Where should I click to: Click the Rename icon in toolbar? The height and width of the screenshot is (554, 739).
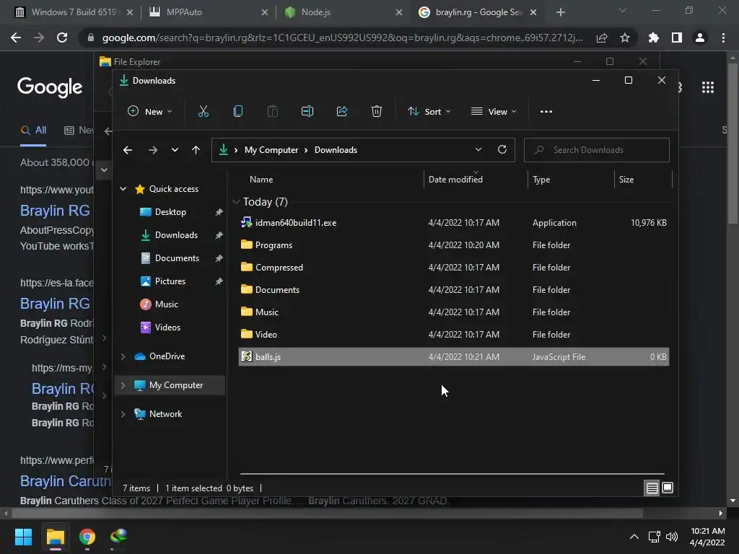point(307,112)
